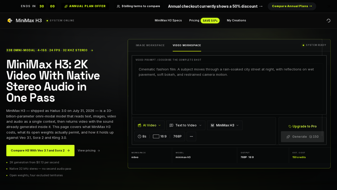Click the tag icon beside Upgrade to Pro
This screenshot has width=337, height=190.
(290, 126)
